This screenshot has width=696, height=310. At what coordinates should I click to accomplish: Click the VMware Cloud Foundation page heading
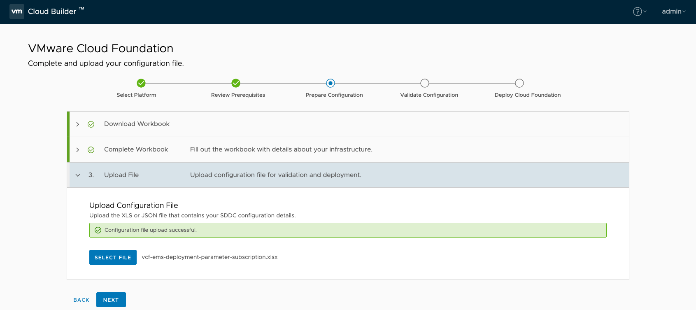pos(100,49)
